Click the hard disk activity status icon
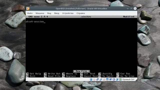The height and width of the screenshot is (90, 160). [91, 79]
